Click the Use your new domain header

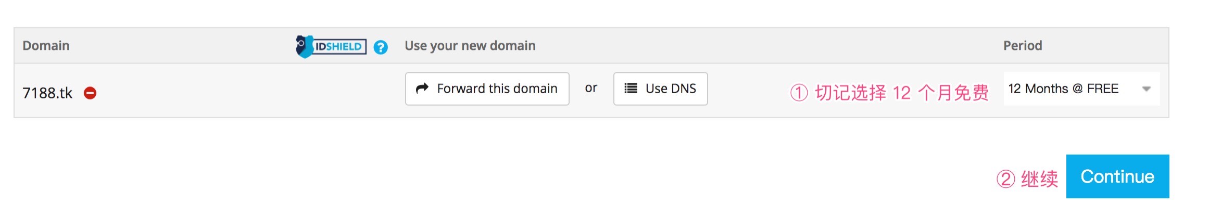click(x=470, y=46)
